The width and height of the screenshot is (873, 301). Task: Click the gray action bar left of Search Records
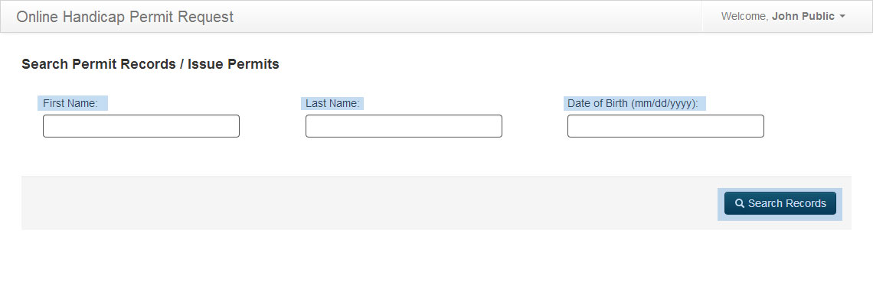pos(369,203)
